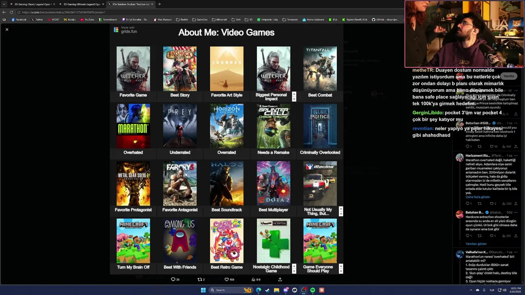Click the Blue Prince Criminally Overlooked cover
Viewport: 525px width, 295px height.
tap(320, 126)
